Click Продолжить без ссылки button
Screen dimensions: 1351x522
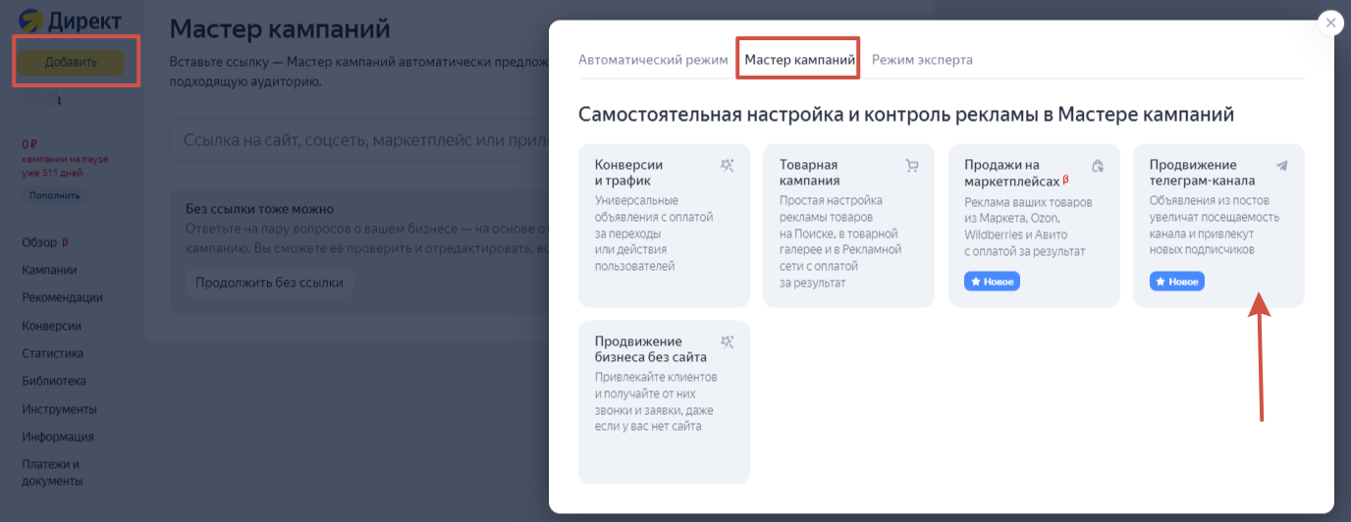point(269,283)
